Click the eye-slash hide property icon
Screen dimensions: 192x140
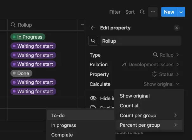(93, 98)
